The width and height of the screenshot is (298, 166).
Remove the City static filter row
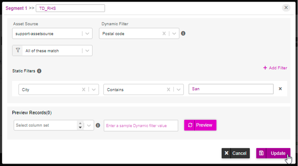pos(280,89)
